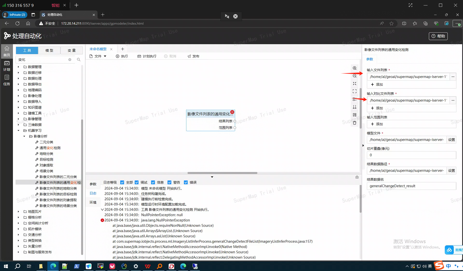Open Windows Start menu
This screenshot has width=463, height=271.
pos(6,266)
